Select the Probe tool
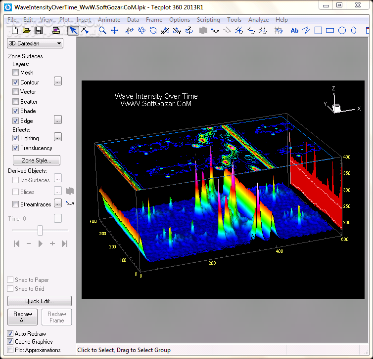 tap(278, 31)
